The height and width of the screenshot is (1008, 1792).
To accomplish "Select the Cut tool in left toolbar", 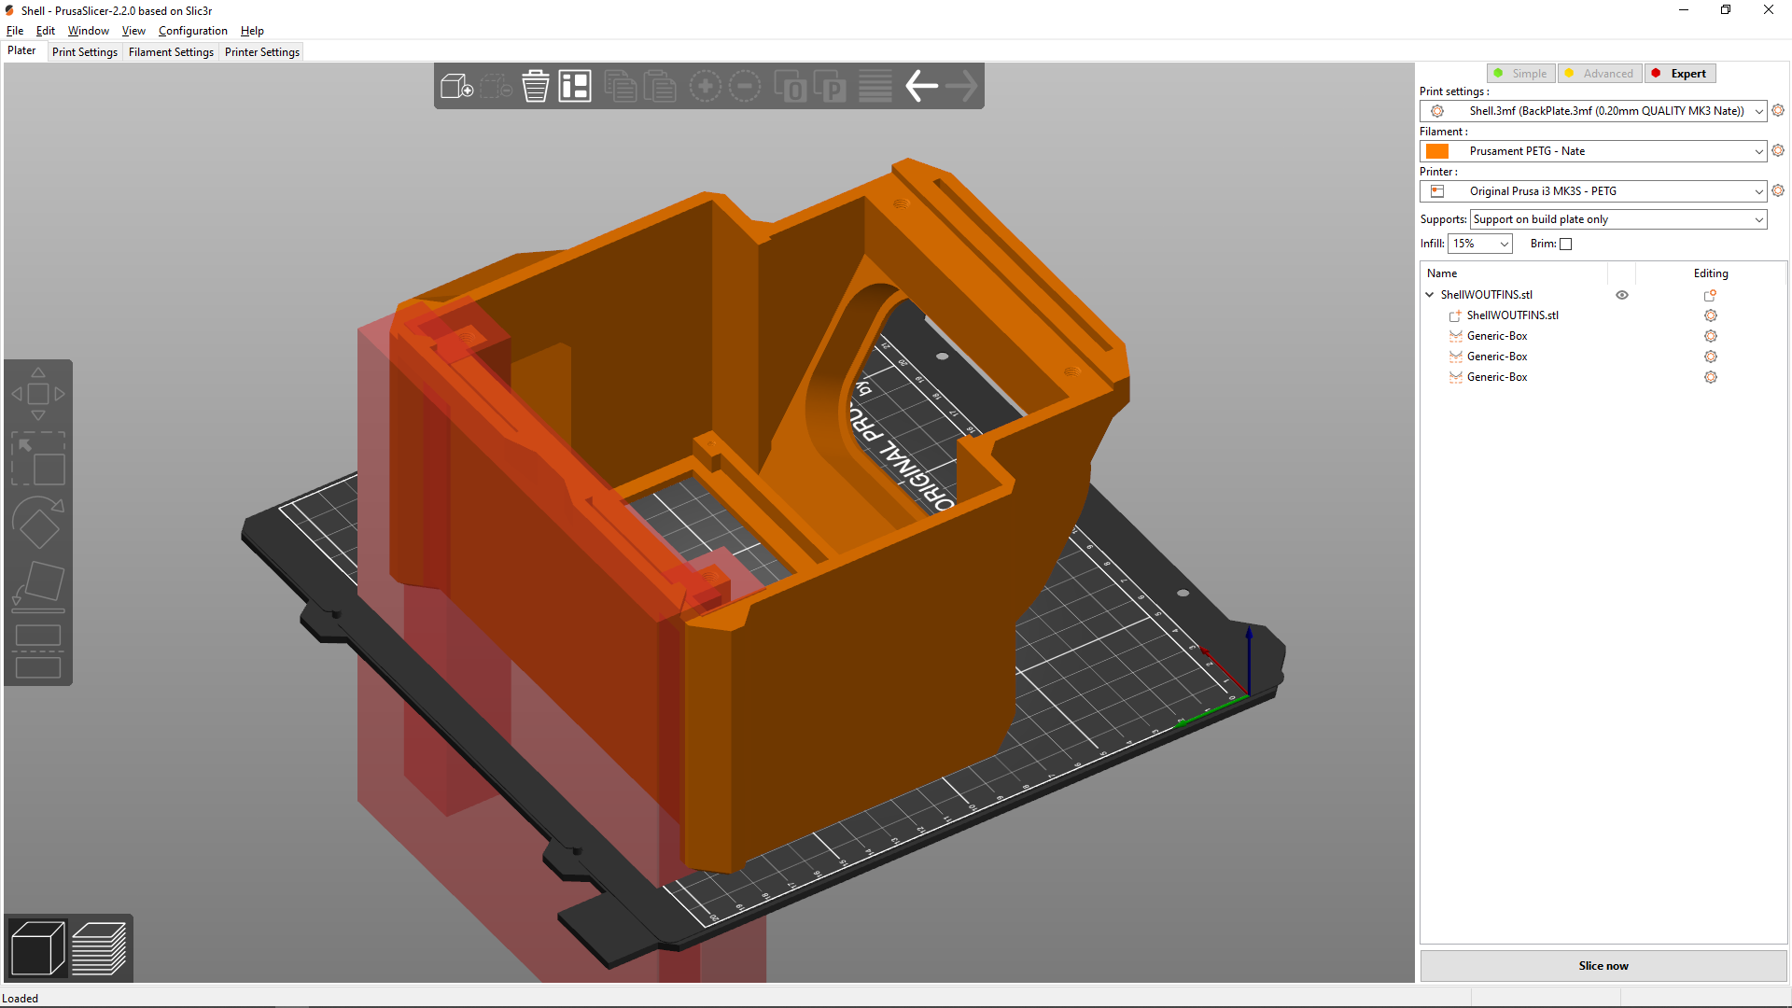I will pos(38,651).
